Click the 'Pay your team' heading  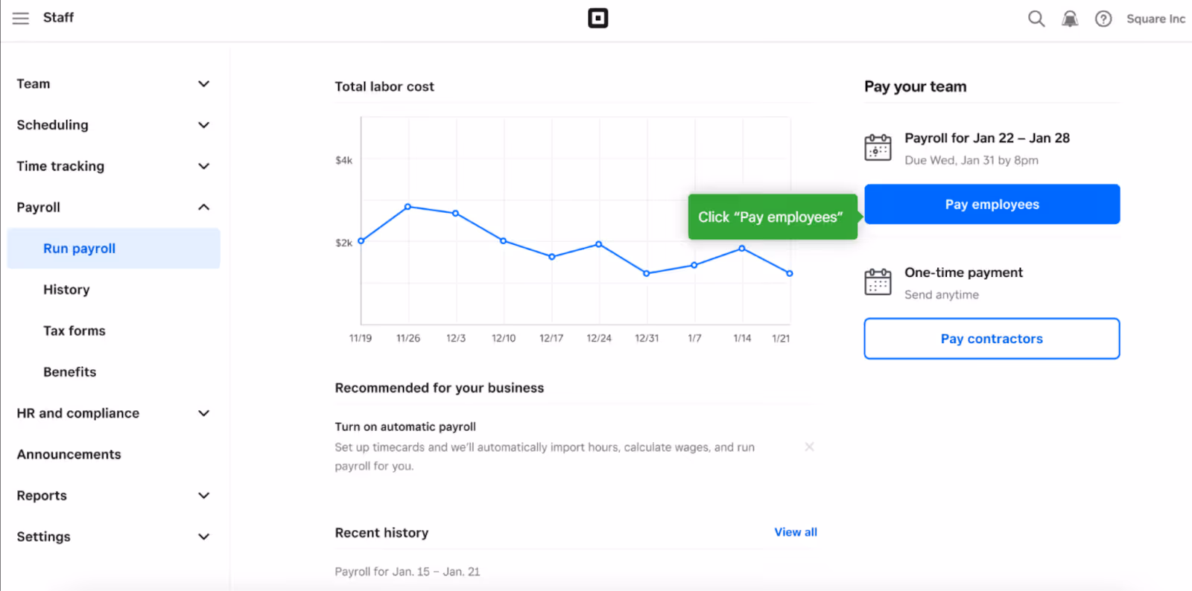click(x=915, y=86)
